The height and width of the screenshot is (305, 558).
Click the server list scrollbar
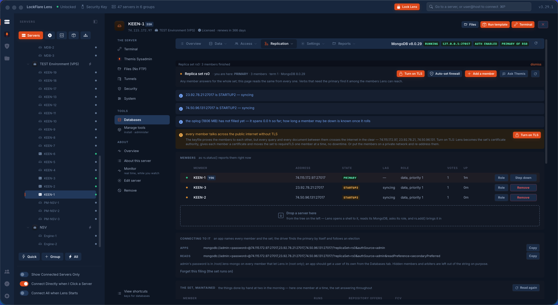[100, 201]
